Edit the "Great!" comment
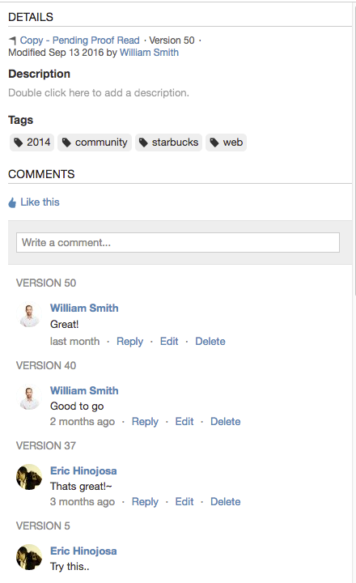This screenshot has width=356, height=583. (169, 342)
